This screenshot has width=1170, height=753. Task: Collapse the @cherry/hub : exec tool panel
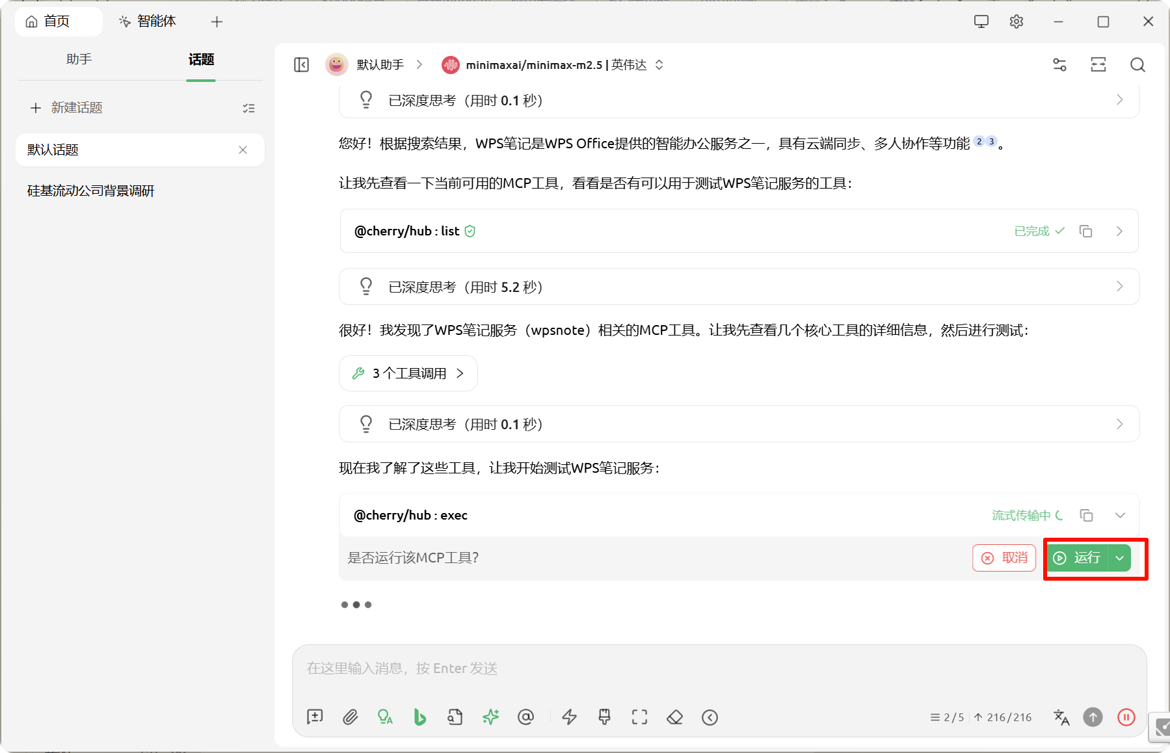pyautogui.click(x=1120, y=515)
